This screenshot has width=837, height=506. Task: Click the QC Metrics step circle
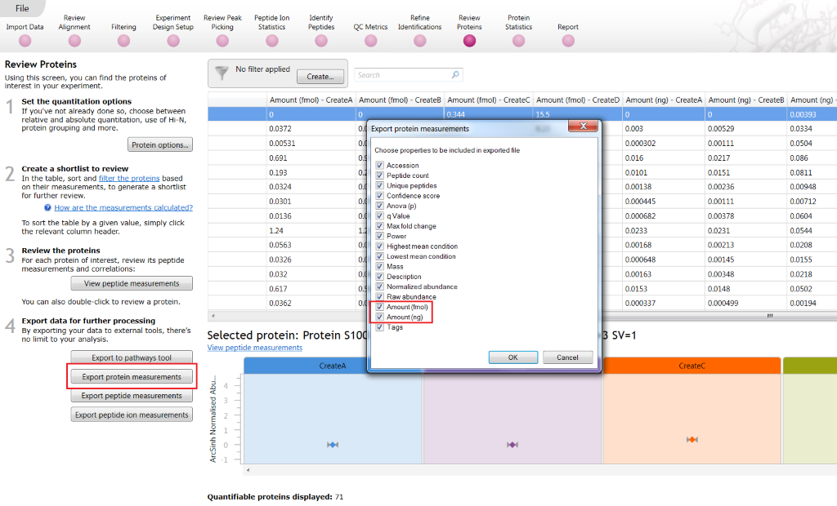371,41
